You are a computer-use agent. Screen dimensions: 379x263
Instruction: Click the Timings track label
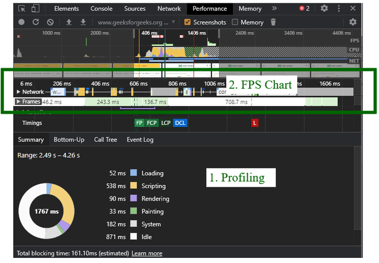tap(32, 123)
